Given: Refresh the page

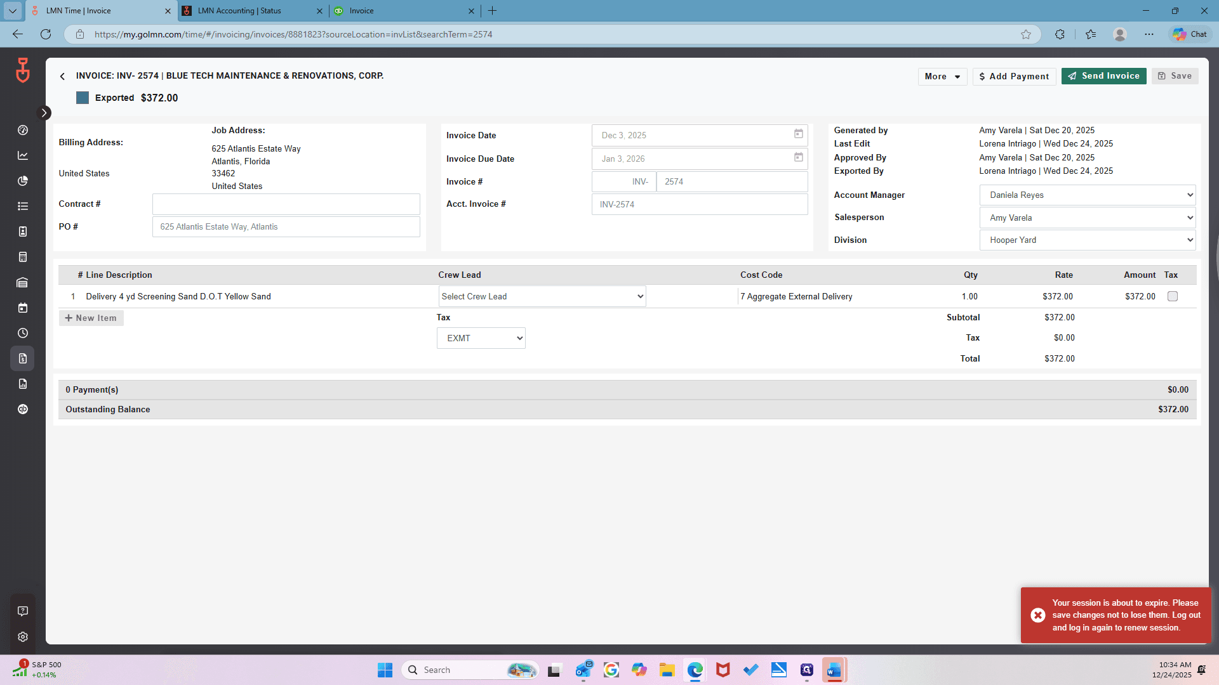Looking at the screenshot, I should (46, 34).
